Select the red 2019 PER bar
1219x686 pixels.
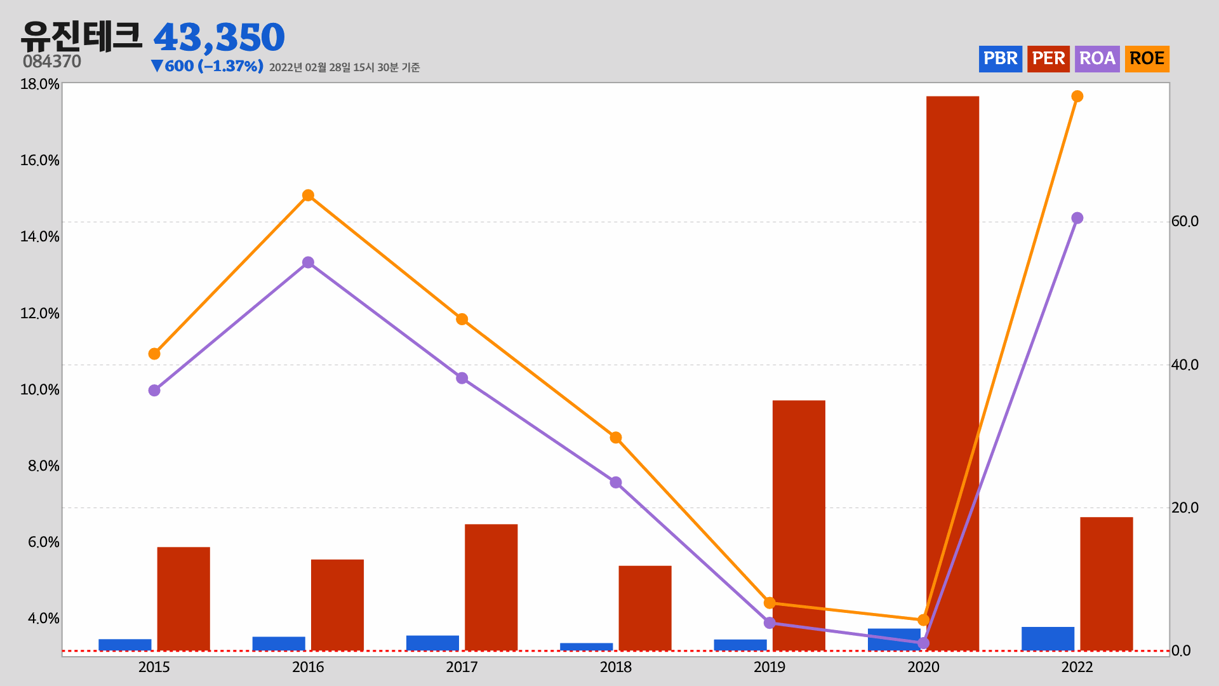[x=799, y=525]
